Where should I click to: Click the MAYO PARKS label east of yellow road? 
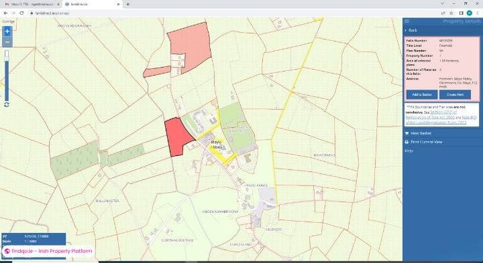coord(325,155)
